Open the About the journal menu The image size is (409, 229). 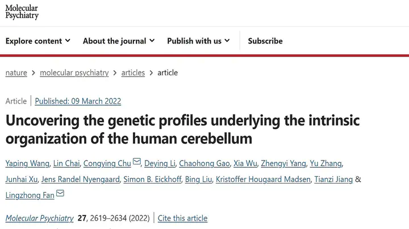119,41
